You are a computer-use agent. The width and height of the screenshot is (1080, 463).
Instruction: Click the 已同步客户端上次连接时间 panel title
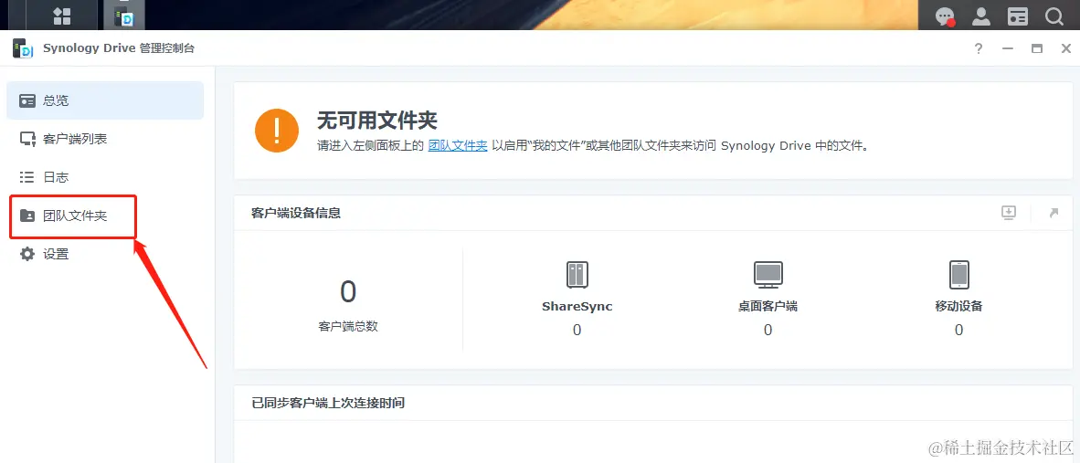tap(328, 403)
